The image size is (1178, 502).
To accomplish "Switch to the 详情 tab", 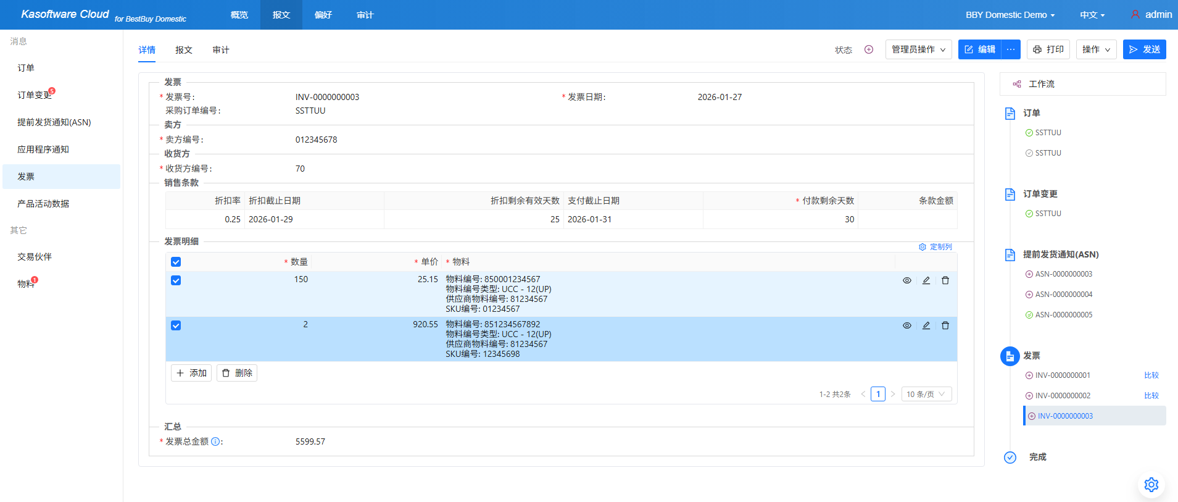I will 147,50.
